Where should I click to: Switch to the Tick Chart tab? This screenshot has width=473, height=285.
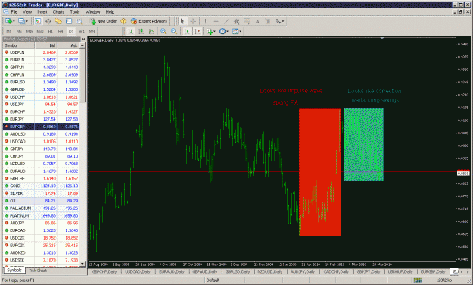coord(38,271)
